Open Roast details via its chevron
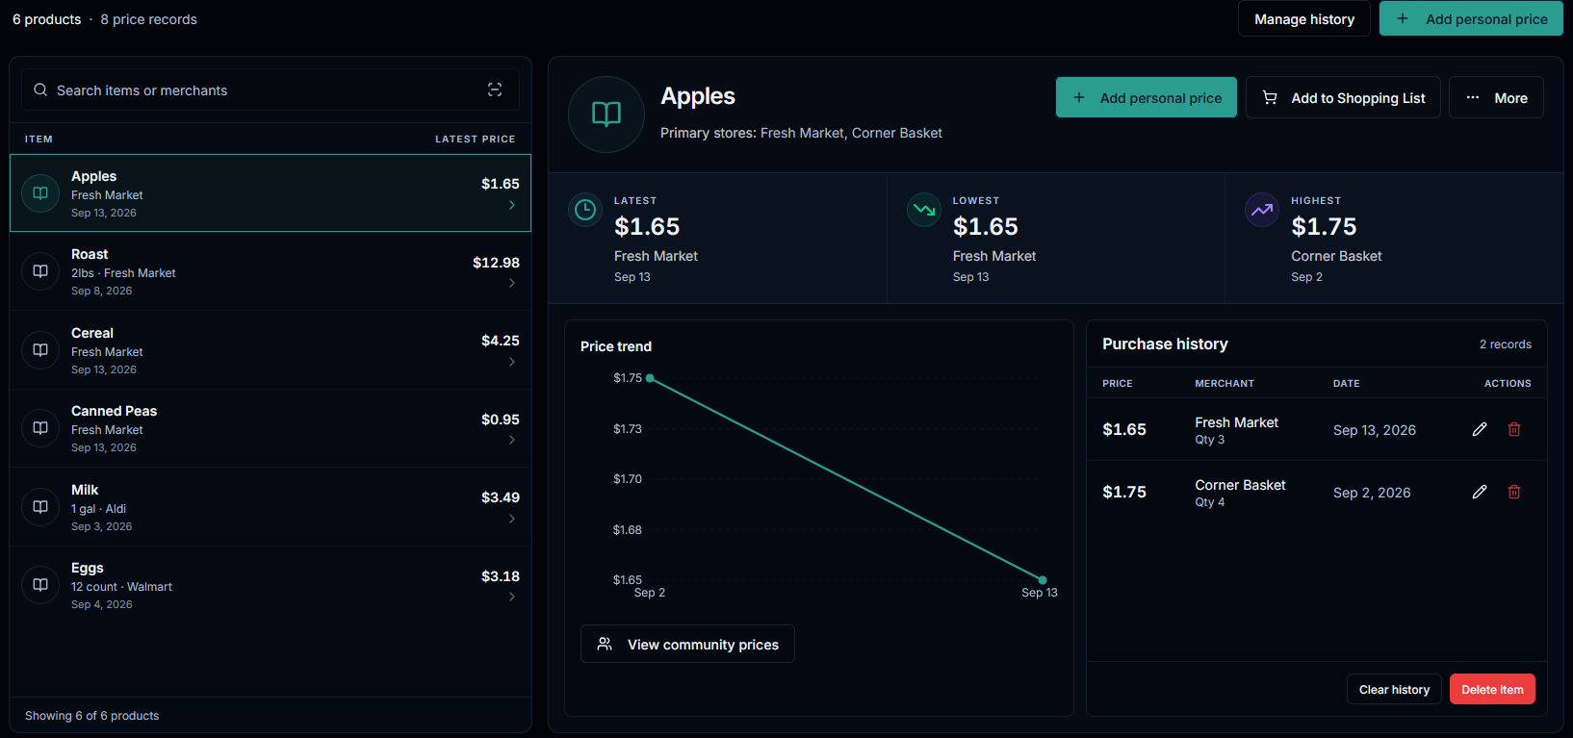1573x738 pixels. pyautogui.click(x=512, y=283)
